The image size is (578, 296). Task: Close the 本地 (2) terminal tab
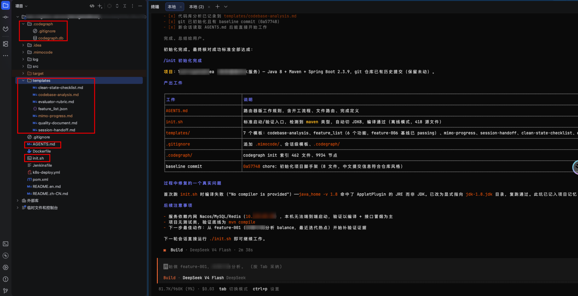(209, 7)
